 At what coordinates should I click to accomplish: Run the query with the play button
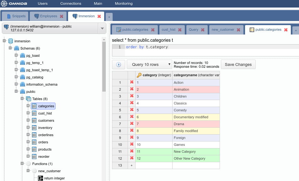(x=119, y=65)
